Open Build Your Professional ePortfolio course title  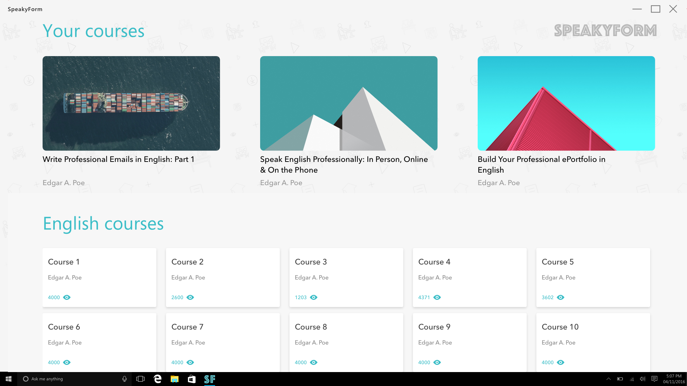click(542, 164)
